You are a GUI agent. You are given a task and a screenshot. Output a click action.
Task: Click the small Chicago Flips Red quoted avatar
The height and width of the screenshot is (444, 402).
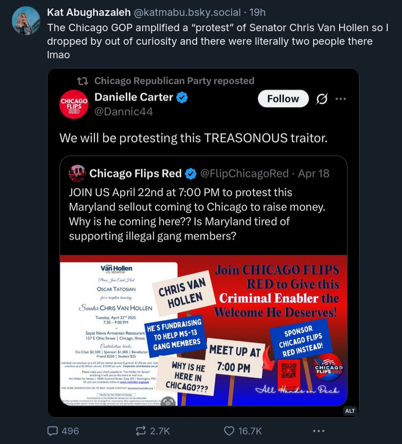pos(77,173)
